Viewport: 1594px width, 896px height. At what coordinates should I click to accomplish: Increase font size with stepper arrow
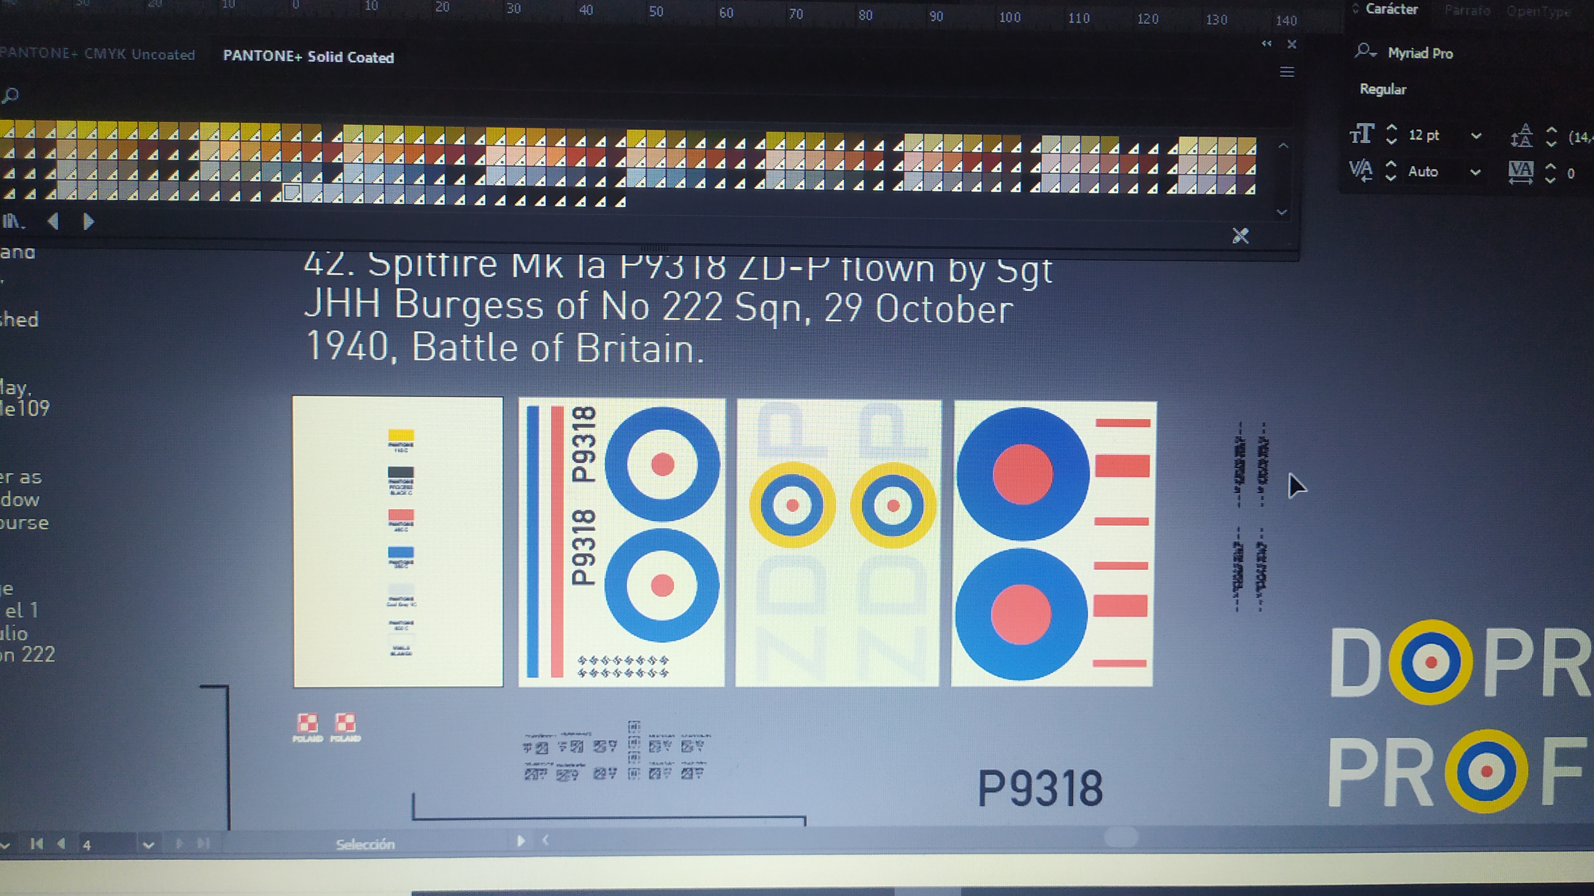[x=1392, y=128]
